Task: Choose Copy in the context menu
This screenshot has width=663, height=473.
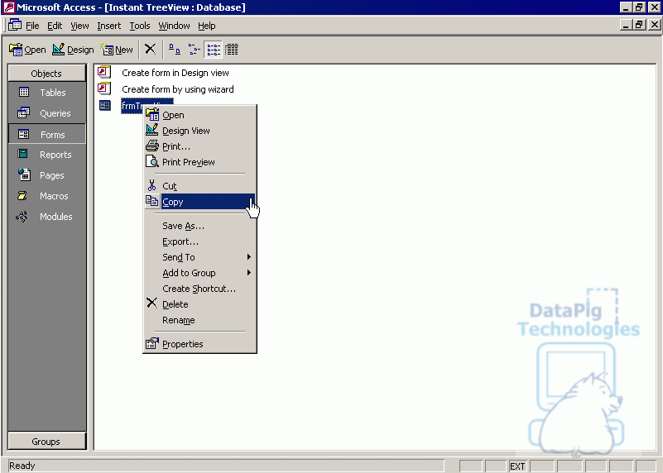Action: [x=200, y=202]
